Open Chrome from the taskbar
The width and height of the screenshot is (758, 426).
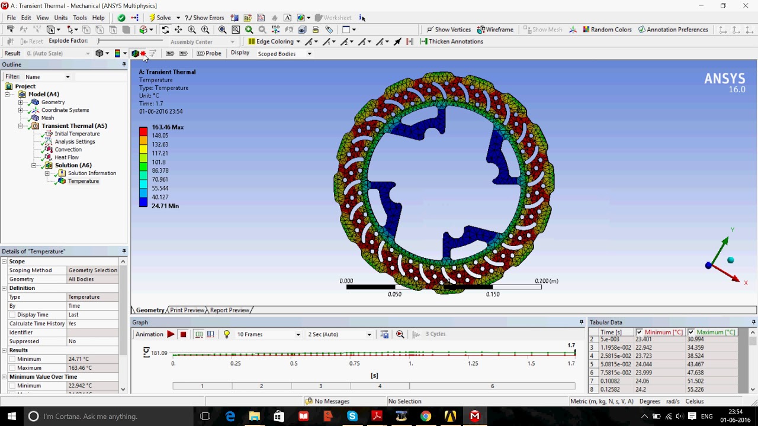tap(425, 417)
